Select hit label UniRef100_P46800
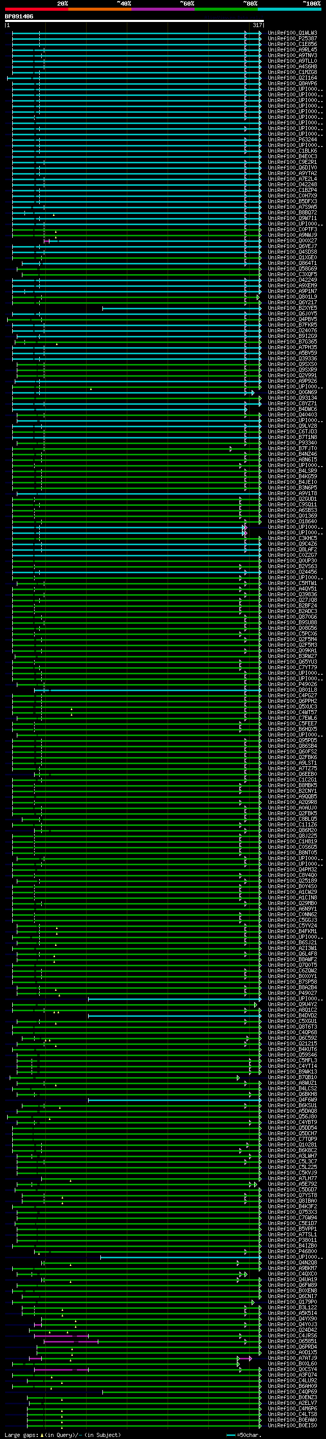The height and width of the screenshot is (1439, 326). (x=292, y=1251)
